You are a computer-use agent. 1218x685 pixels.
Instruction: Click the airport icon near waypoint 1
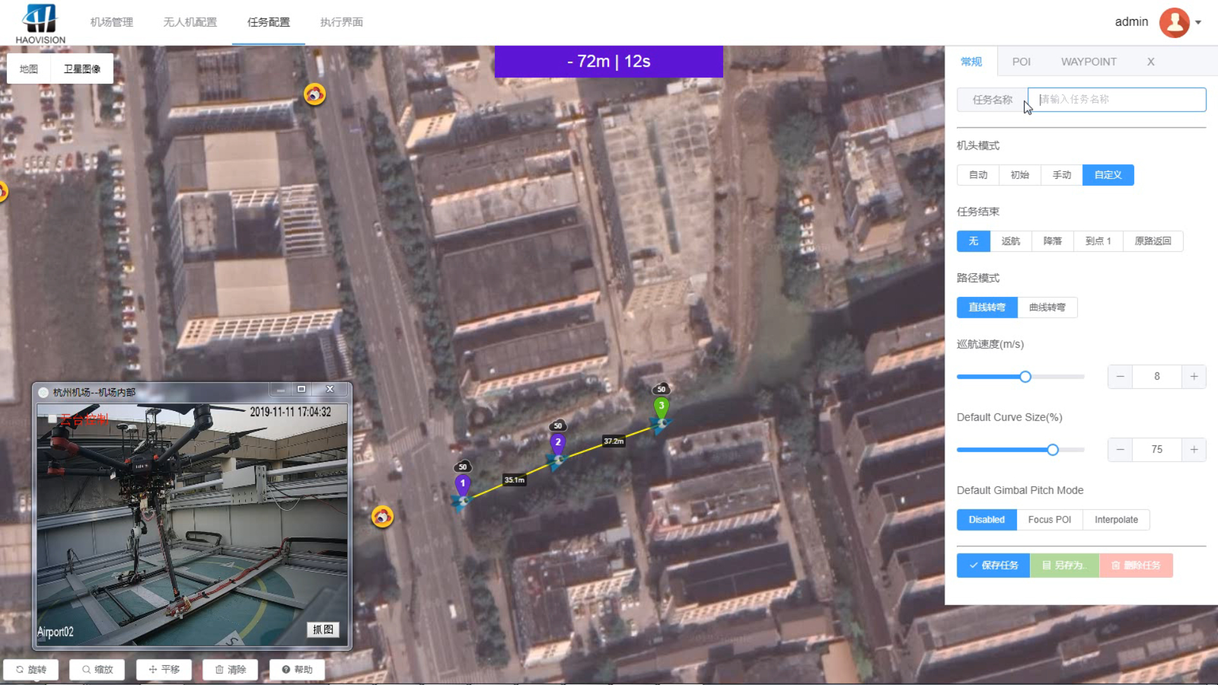point(382,517)
